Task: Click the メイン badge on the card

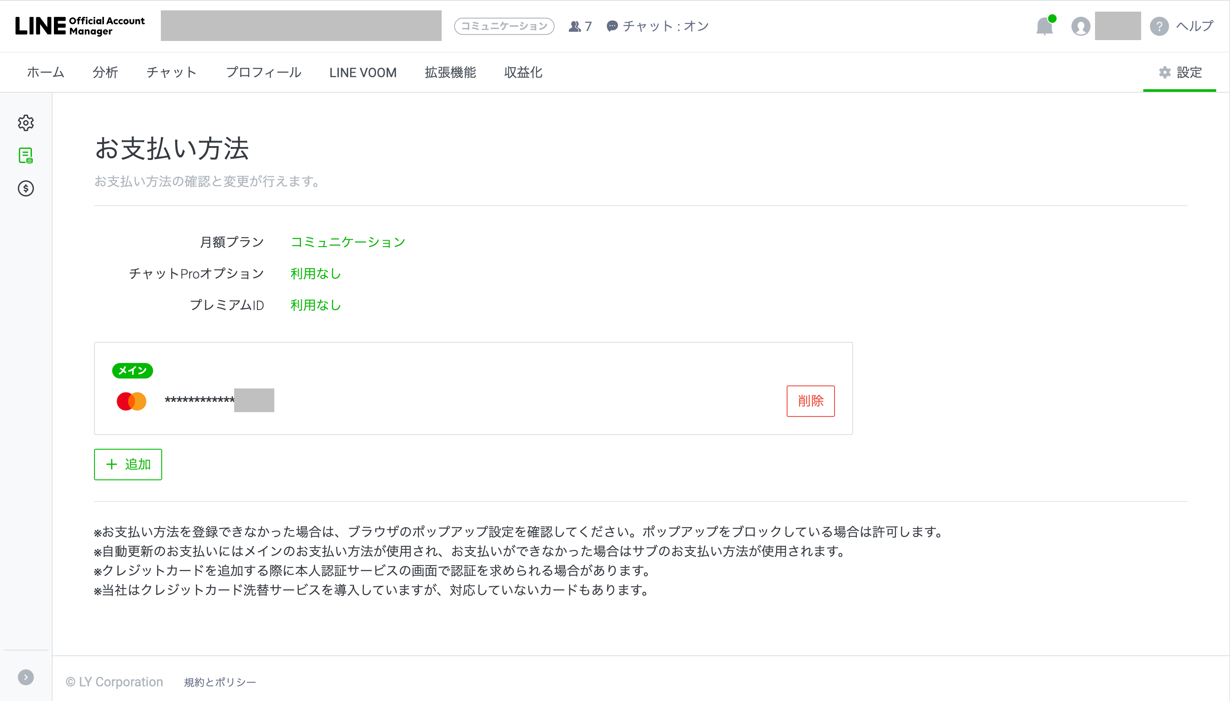Action: [132, 370]
